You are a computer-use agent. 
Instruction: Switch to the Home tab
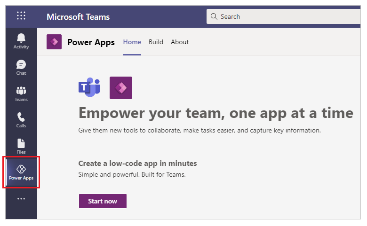132,42
